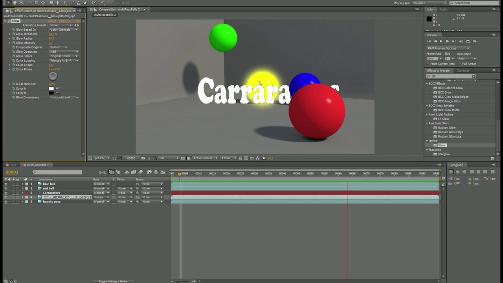Toggle the Glow effect fx switch
Screen dimensions: 503x283
[x=9, y=21]
